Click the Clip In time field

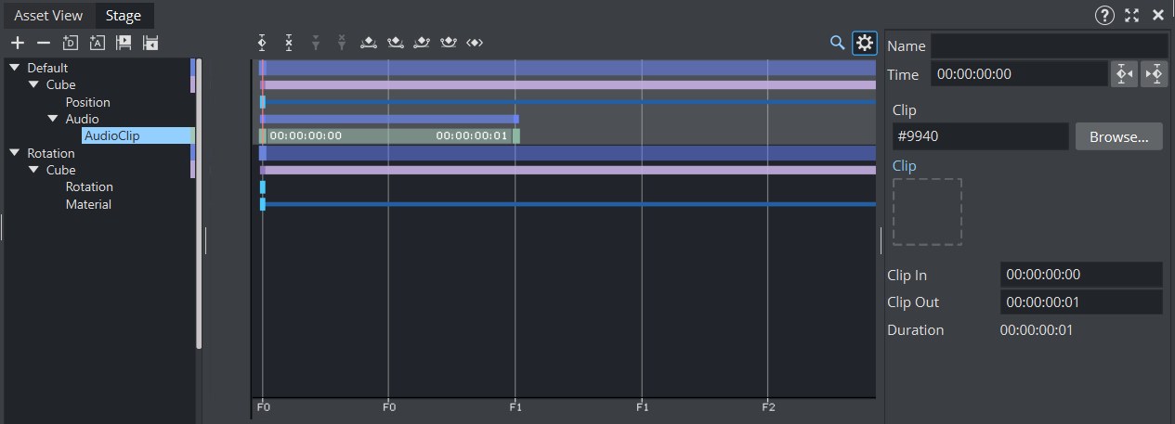point(1080,275)
